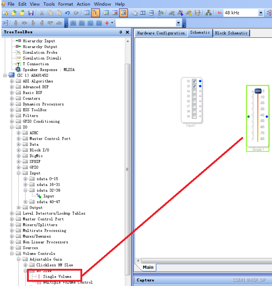Viewport: 272px width, 286px height.
Task: Select Single Volume in the tree
Action: tap(57, 276)
